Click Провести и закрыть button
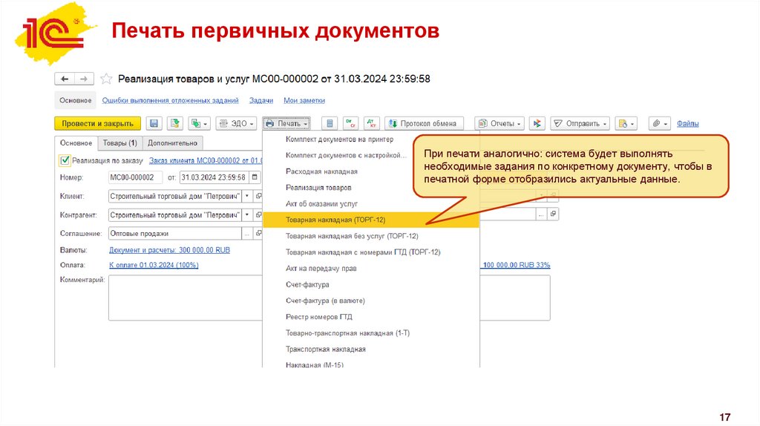Screen dimensions: 760x426 (97, 124)
